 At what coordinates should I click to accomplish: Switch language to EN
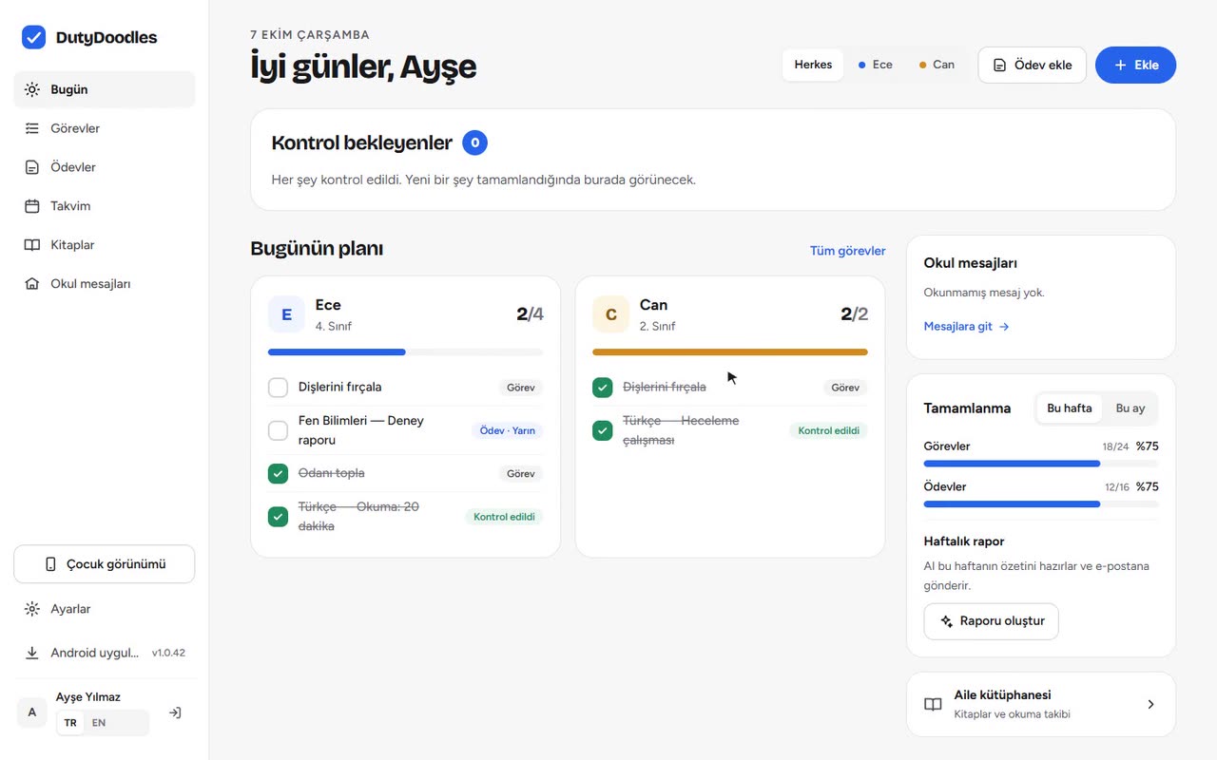[x=99, y=723]
